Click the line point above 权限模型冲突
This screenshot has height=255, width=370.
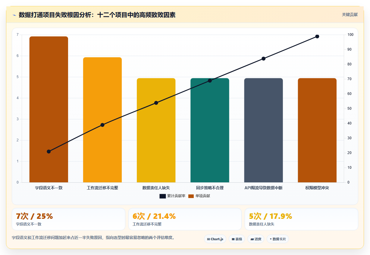click(x=317, y=36)
